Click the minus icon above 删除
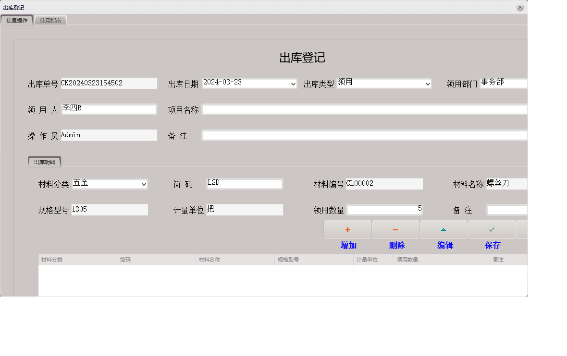This screenshot has width=567, height=356. pyautogui.click(x=395, y=229)
